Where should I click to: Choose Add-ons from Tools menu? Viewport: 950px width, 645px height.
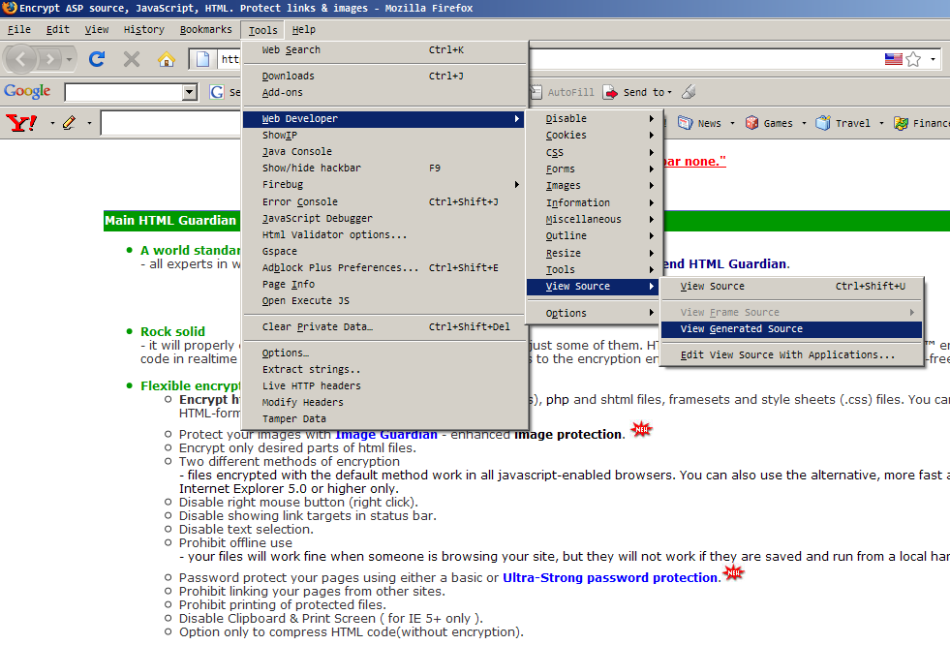pyautogui.click(x=384, y=93)
